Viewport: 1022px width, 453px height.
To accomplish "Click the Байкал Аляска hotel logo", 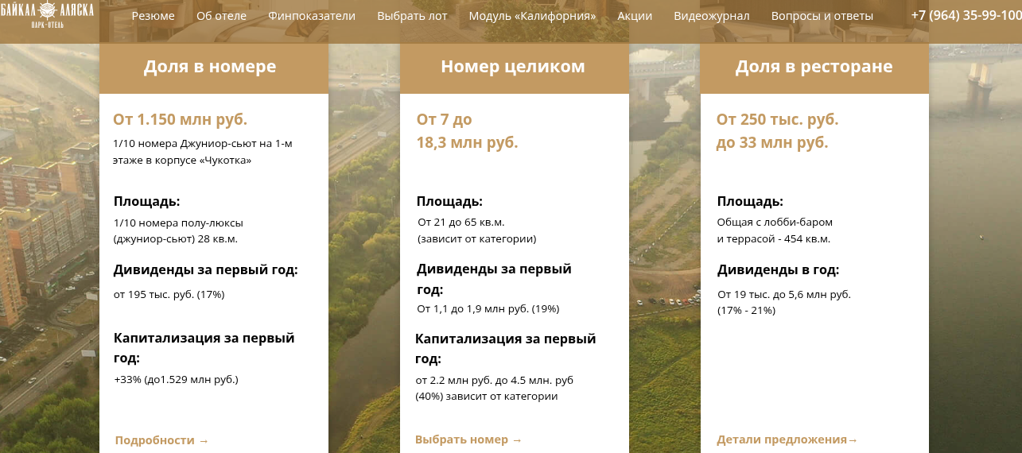I will coord(47,14).
